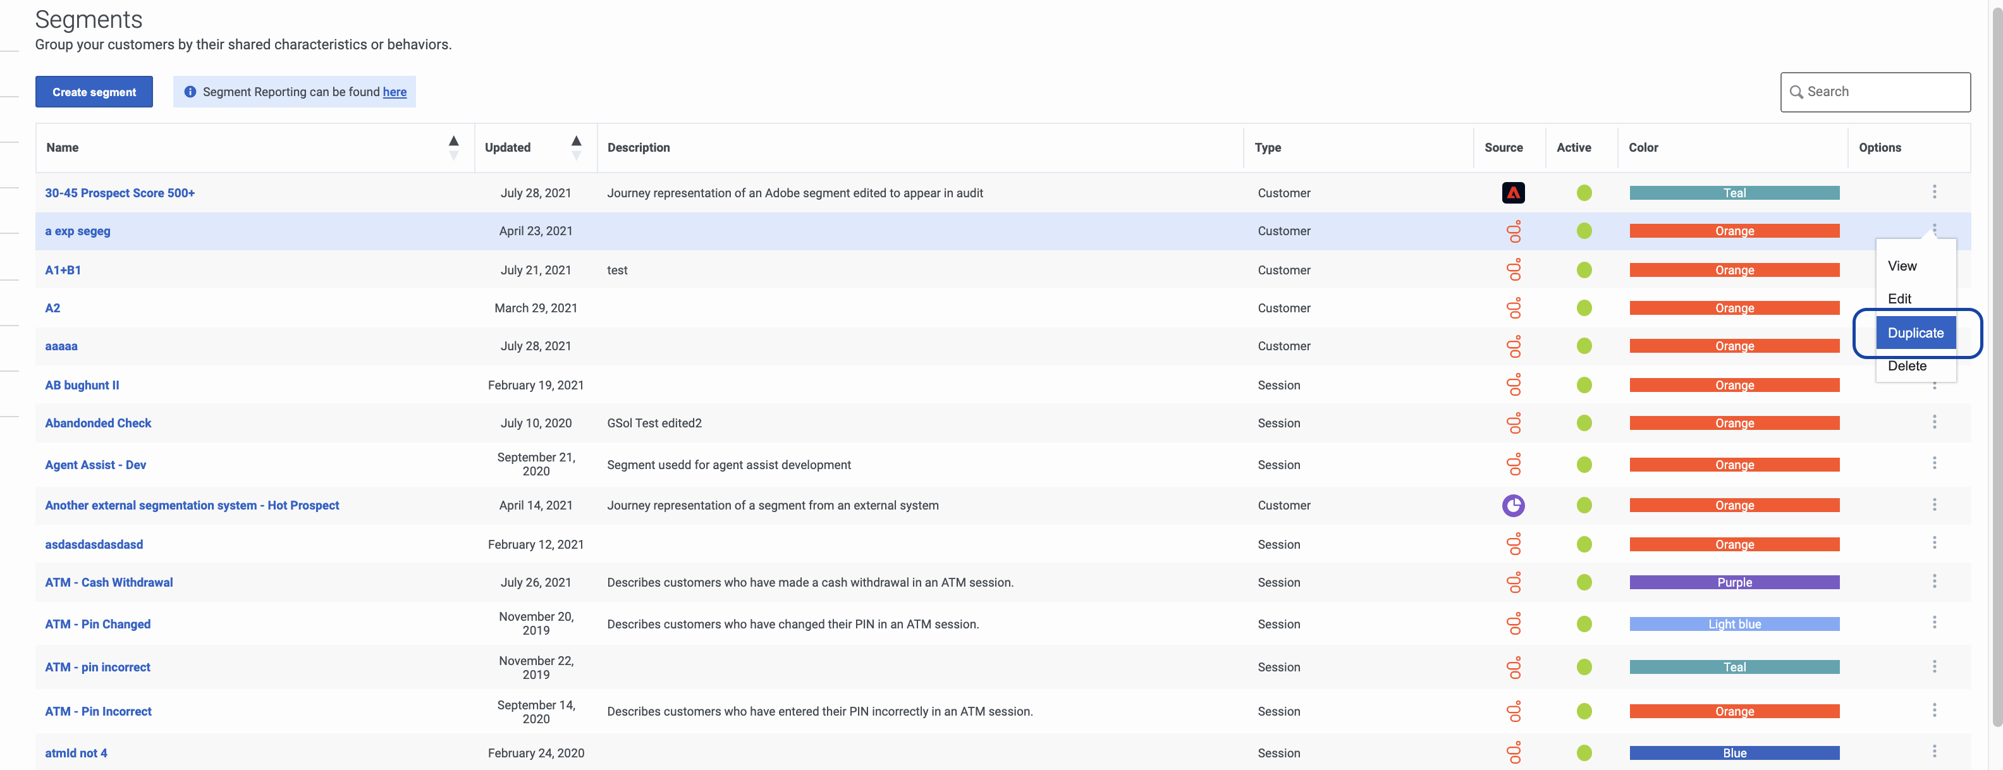Click the Teal color bar for 30-45 Prospect Score 500+
Image resolution: width=2003 pixels, height=770 pixels.
1734,193
